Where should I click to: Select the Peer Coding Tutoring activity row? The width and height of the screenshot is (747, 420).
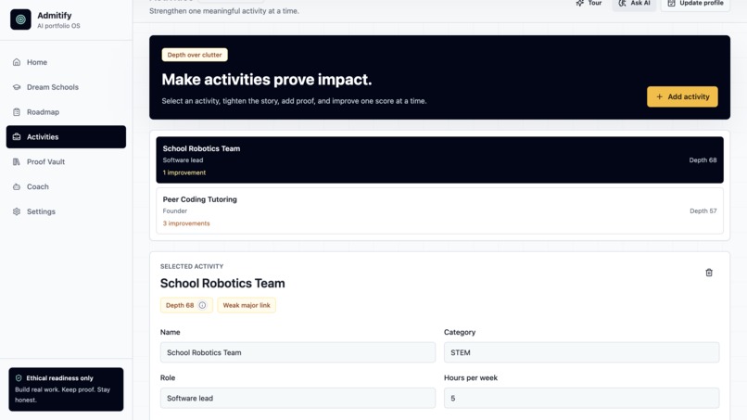[x=439, y=210]
